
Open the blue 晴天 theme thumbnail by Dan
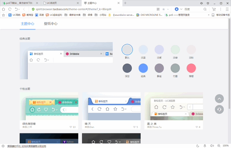(111, 106)
